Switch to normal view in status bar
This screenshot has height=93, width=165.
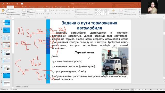[132, 90]
